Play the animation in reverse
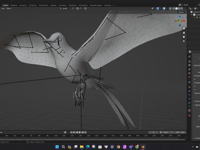 tap(77, 132)
